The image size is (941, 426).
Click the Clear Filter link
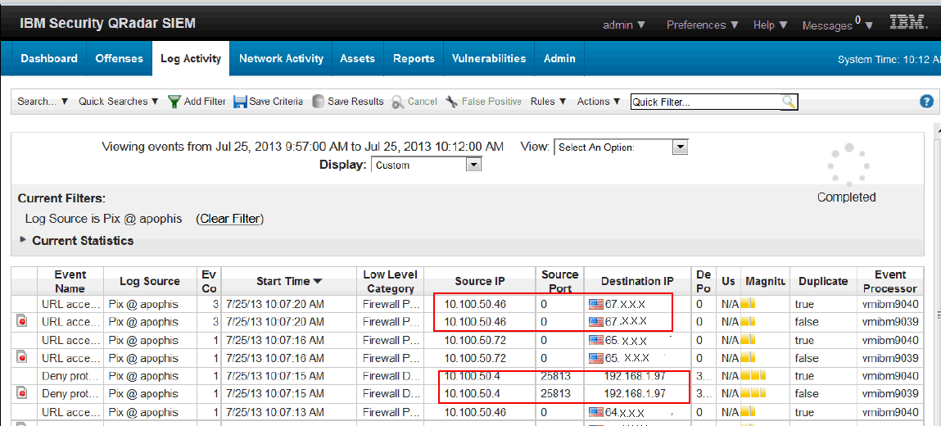(230, 219)
